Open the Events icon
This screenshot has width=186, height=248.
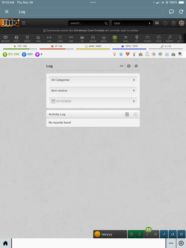click(x=16, y=38)
